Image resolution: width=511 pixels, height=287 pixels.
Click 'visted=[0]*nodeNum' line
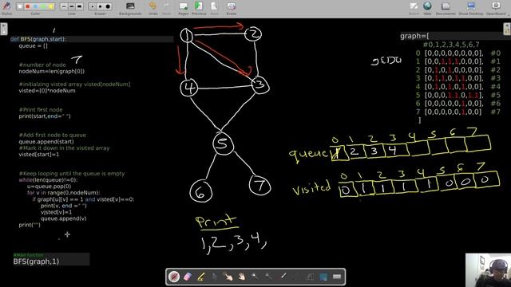tap(47, 91)
